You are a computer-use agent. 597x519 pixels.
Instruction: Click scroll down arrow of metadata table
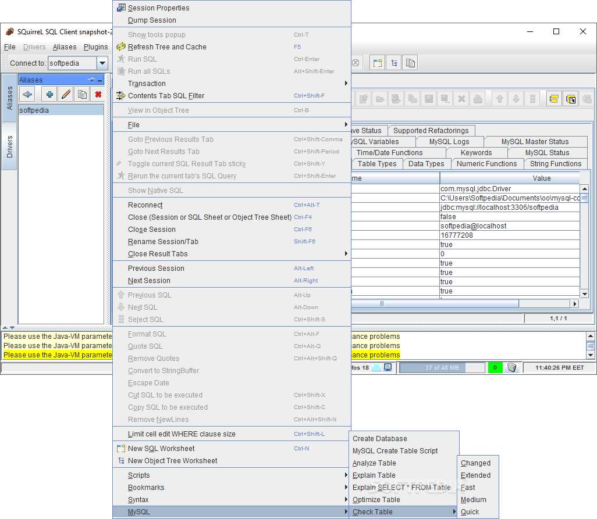(585, 294)
